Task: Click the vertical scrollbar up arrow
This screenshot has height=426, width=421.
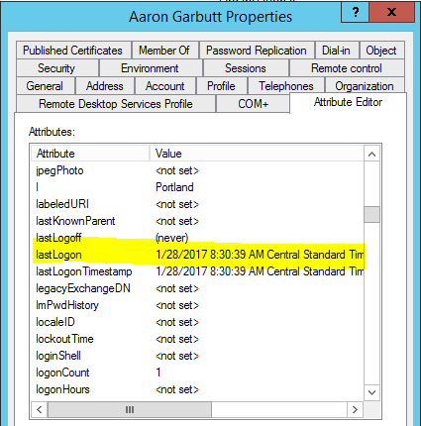Action: (371, 154)
